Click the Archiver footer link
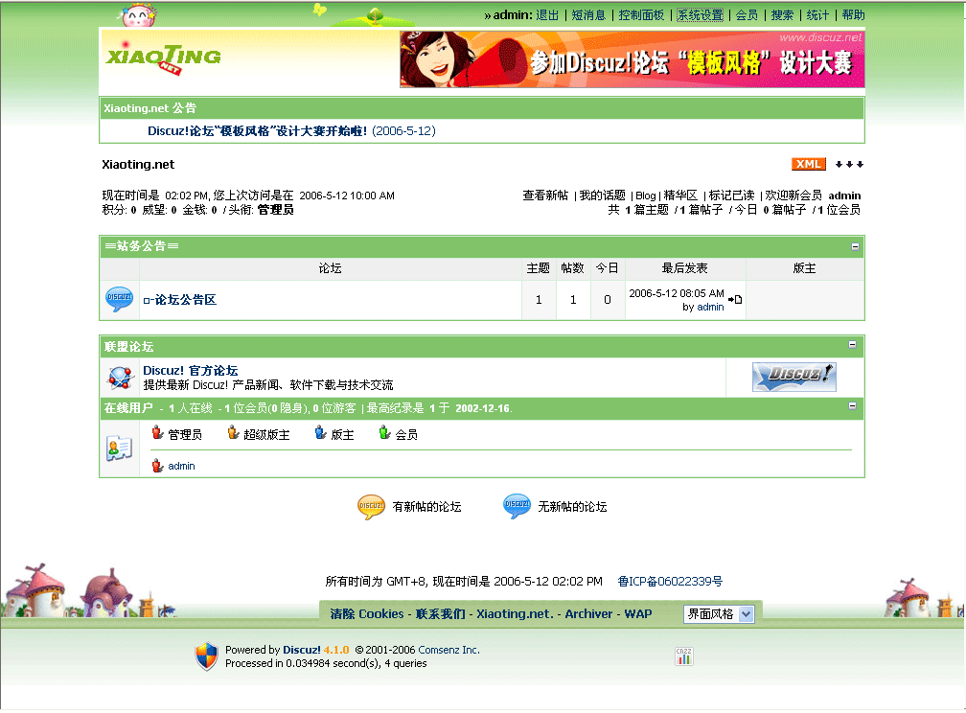The width and height of the screenshot is (966, 713). pyautogui.click(x=588, y=613)
